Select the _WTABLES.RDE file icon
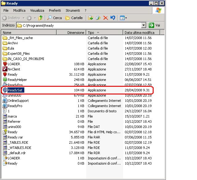197x180 pixels. [5, 148]
